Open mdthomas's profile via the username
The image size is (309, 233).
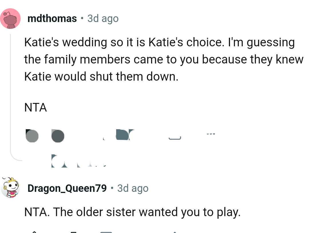coord(52,18)
